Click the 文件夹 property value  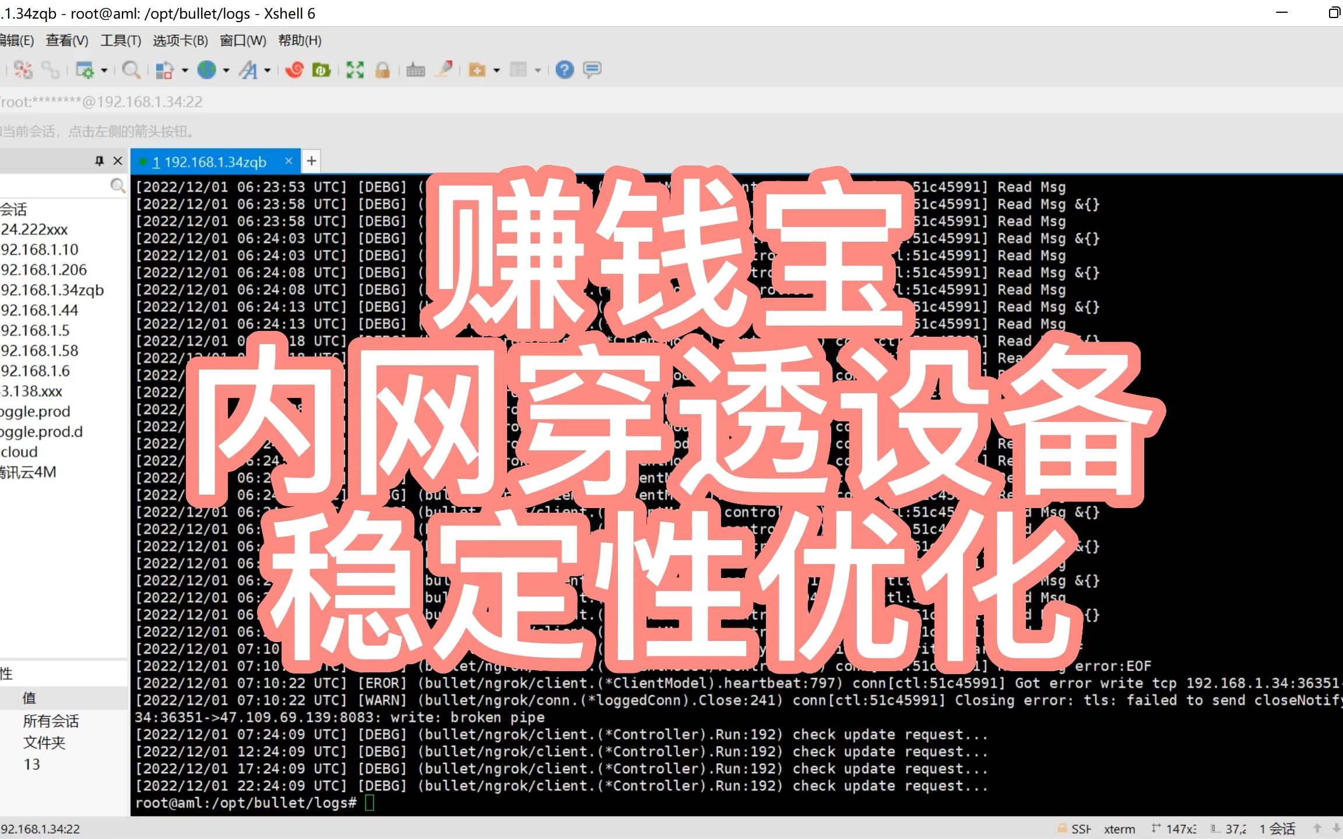[44, 743]
